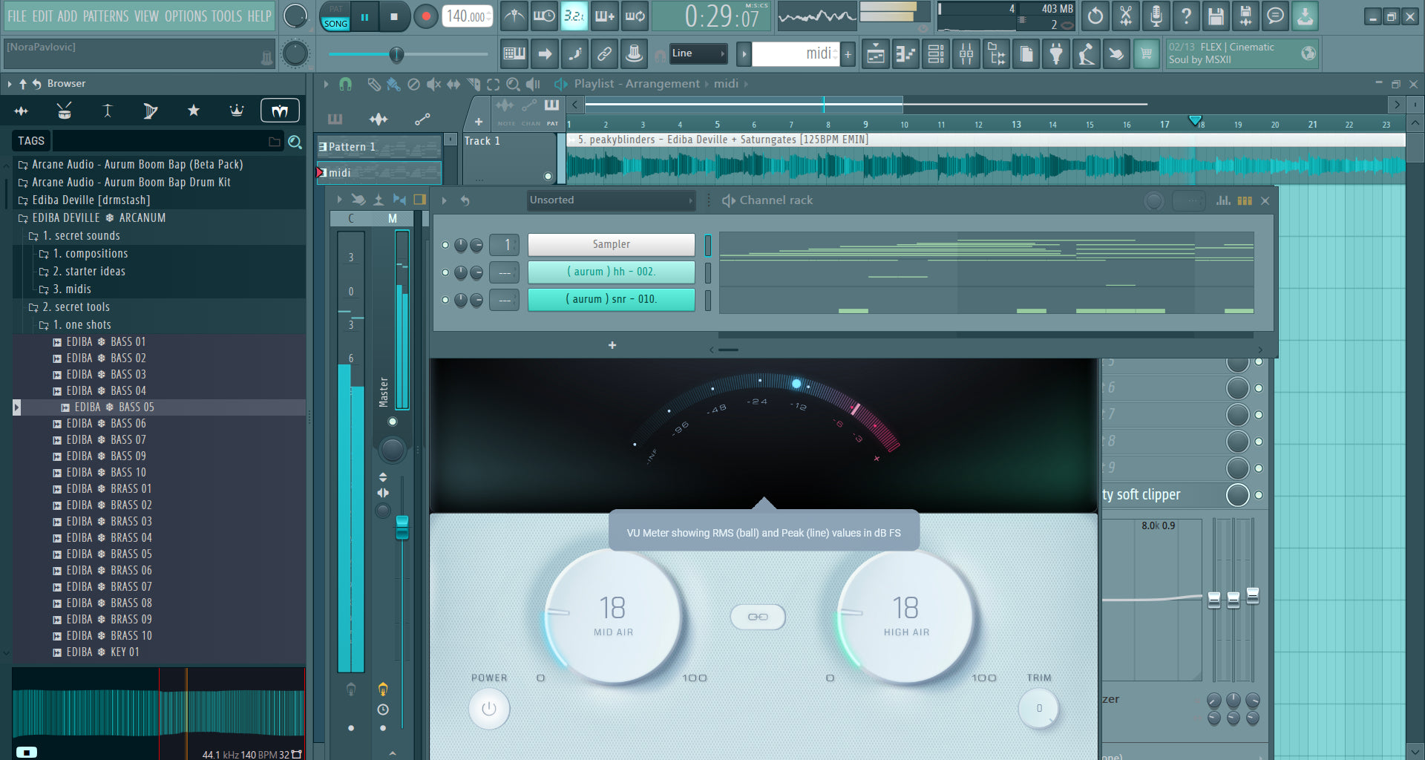
Task: Toggle the POWER button in the plugin window
Action: pos(488,708)
